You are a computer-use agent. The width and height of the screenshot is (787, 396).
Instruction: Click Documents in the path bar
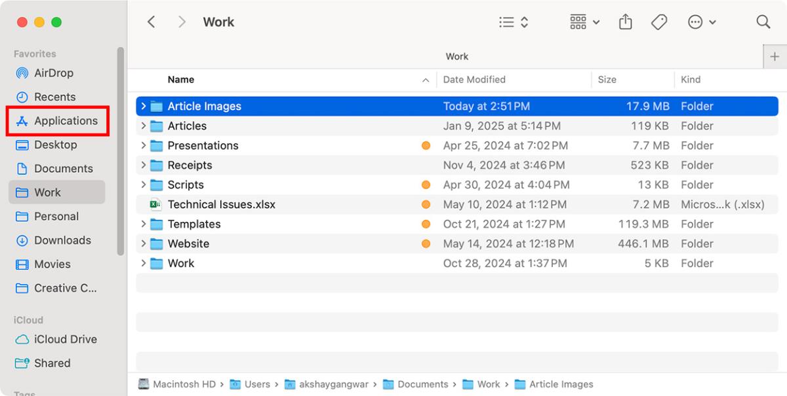pyautogui.click(x=416, y=384)
